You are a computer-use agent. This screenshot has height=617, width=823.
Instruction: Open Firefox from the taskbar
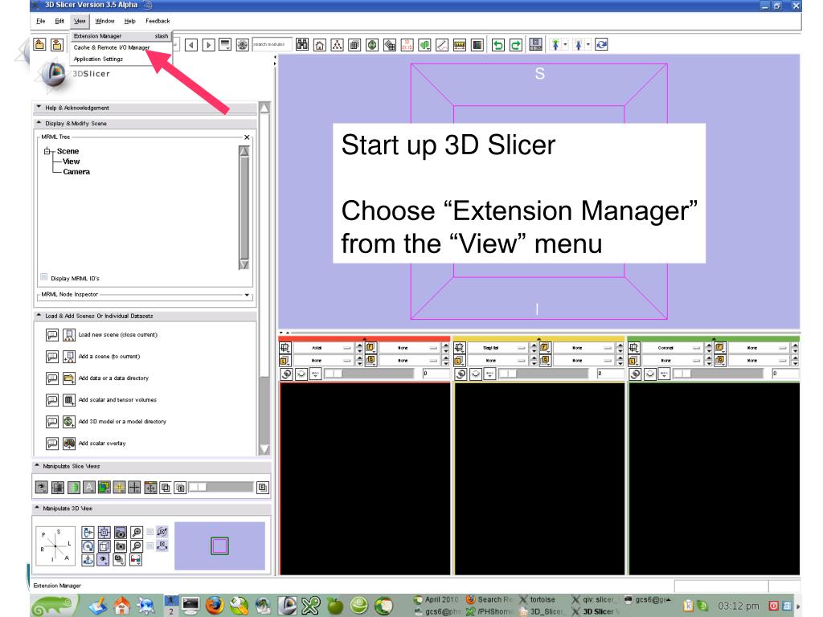click(x=214, y=606)
